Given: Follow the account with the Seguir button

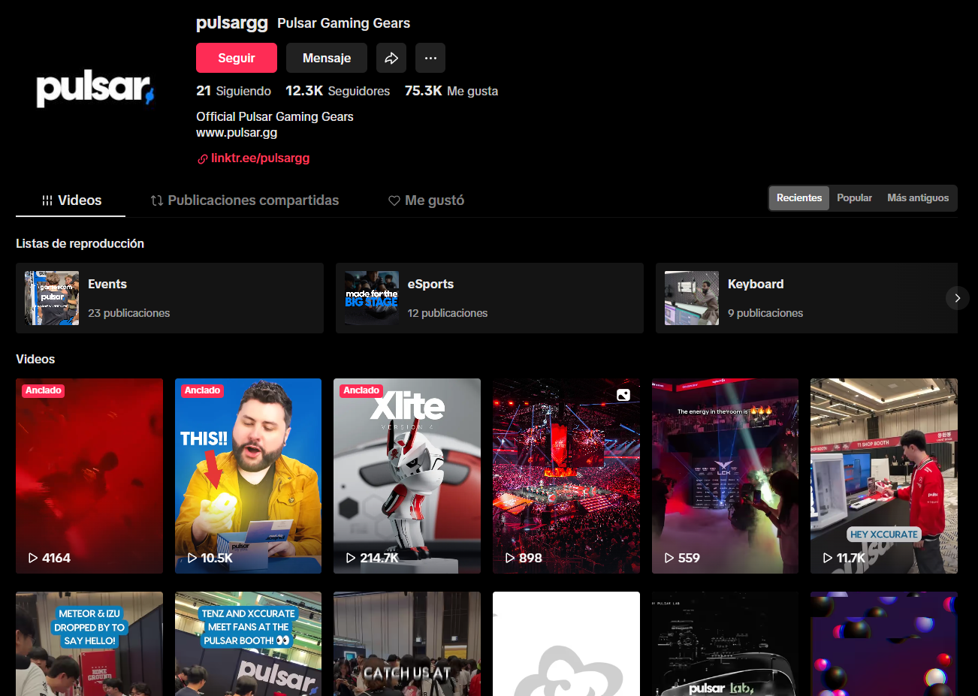Looking at the screenshot, I should [237, 58].
